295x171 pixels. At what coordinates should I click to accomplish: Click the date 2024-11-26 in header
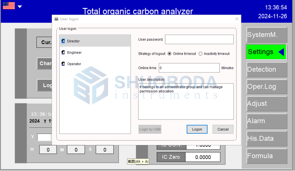click(x=272, y=16)
